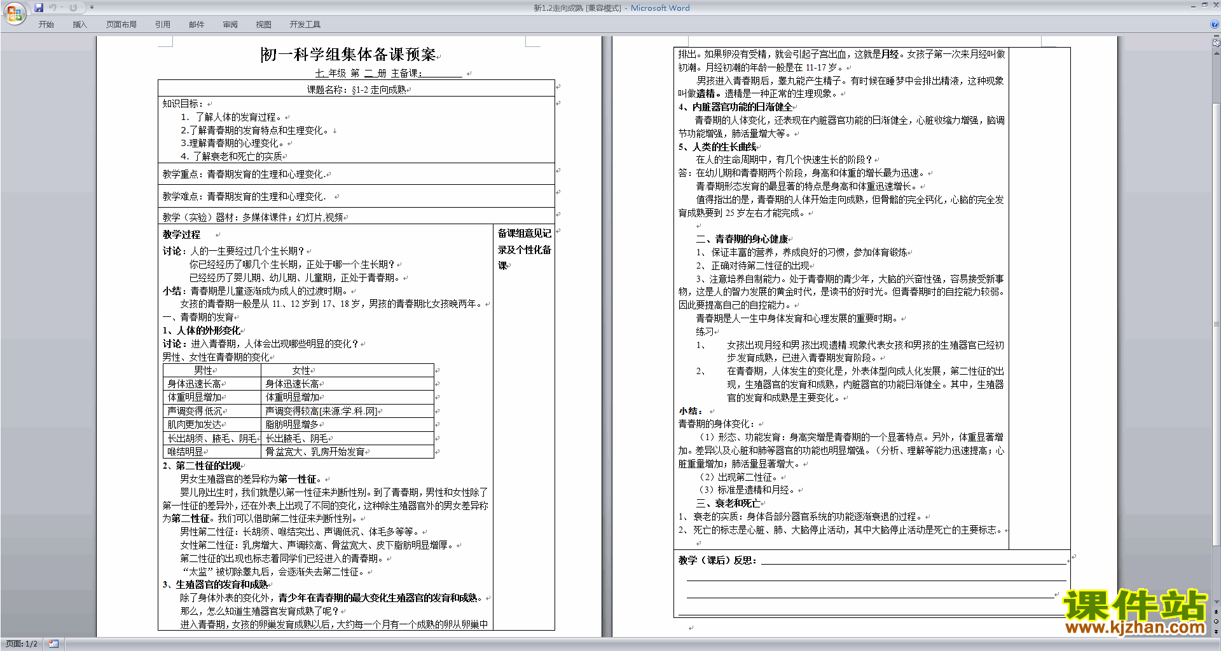Viewport: 1221px width, 651px height.
Task: Save the document with the floppy disk icon
Action: (39, 8)
